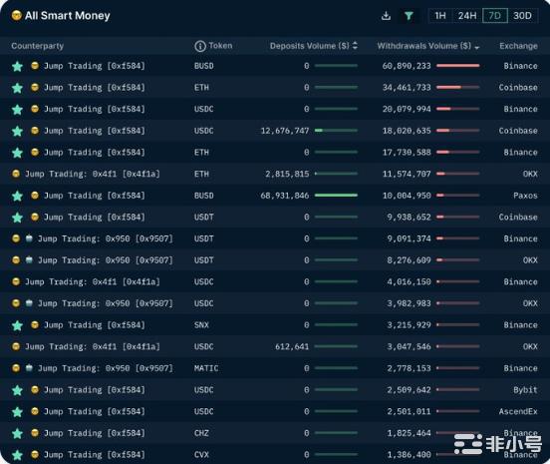Switch to the 24H timeframe tab

[467, 16]
